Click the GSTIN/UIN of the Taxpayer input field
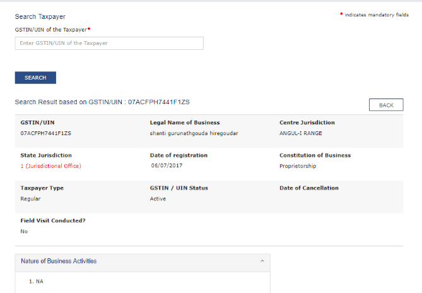This screenshot has width=422, height=293. point(109,43)
